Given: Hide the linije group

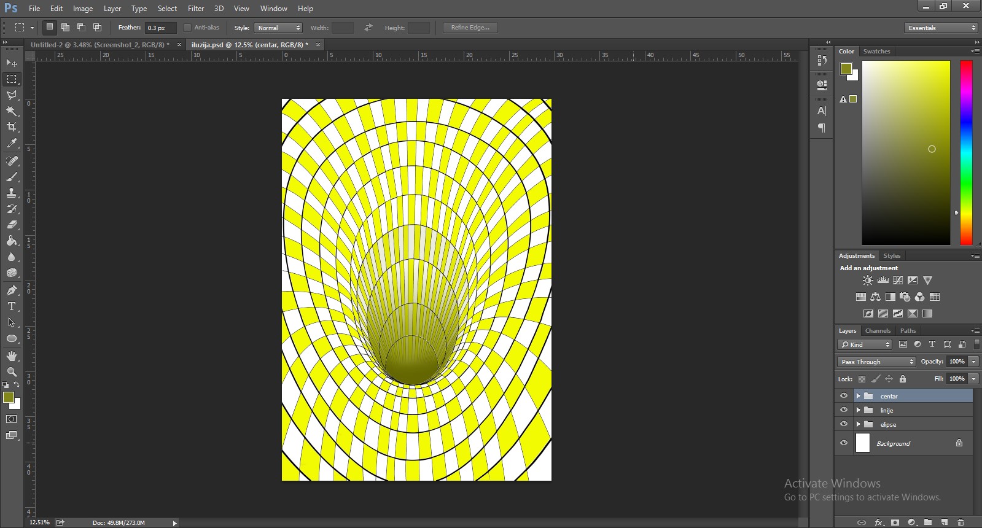Looking at the screenshot, I should click(844, 410).
